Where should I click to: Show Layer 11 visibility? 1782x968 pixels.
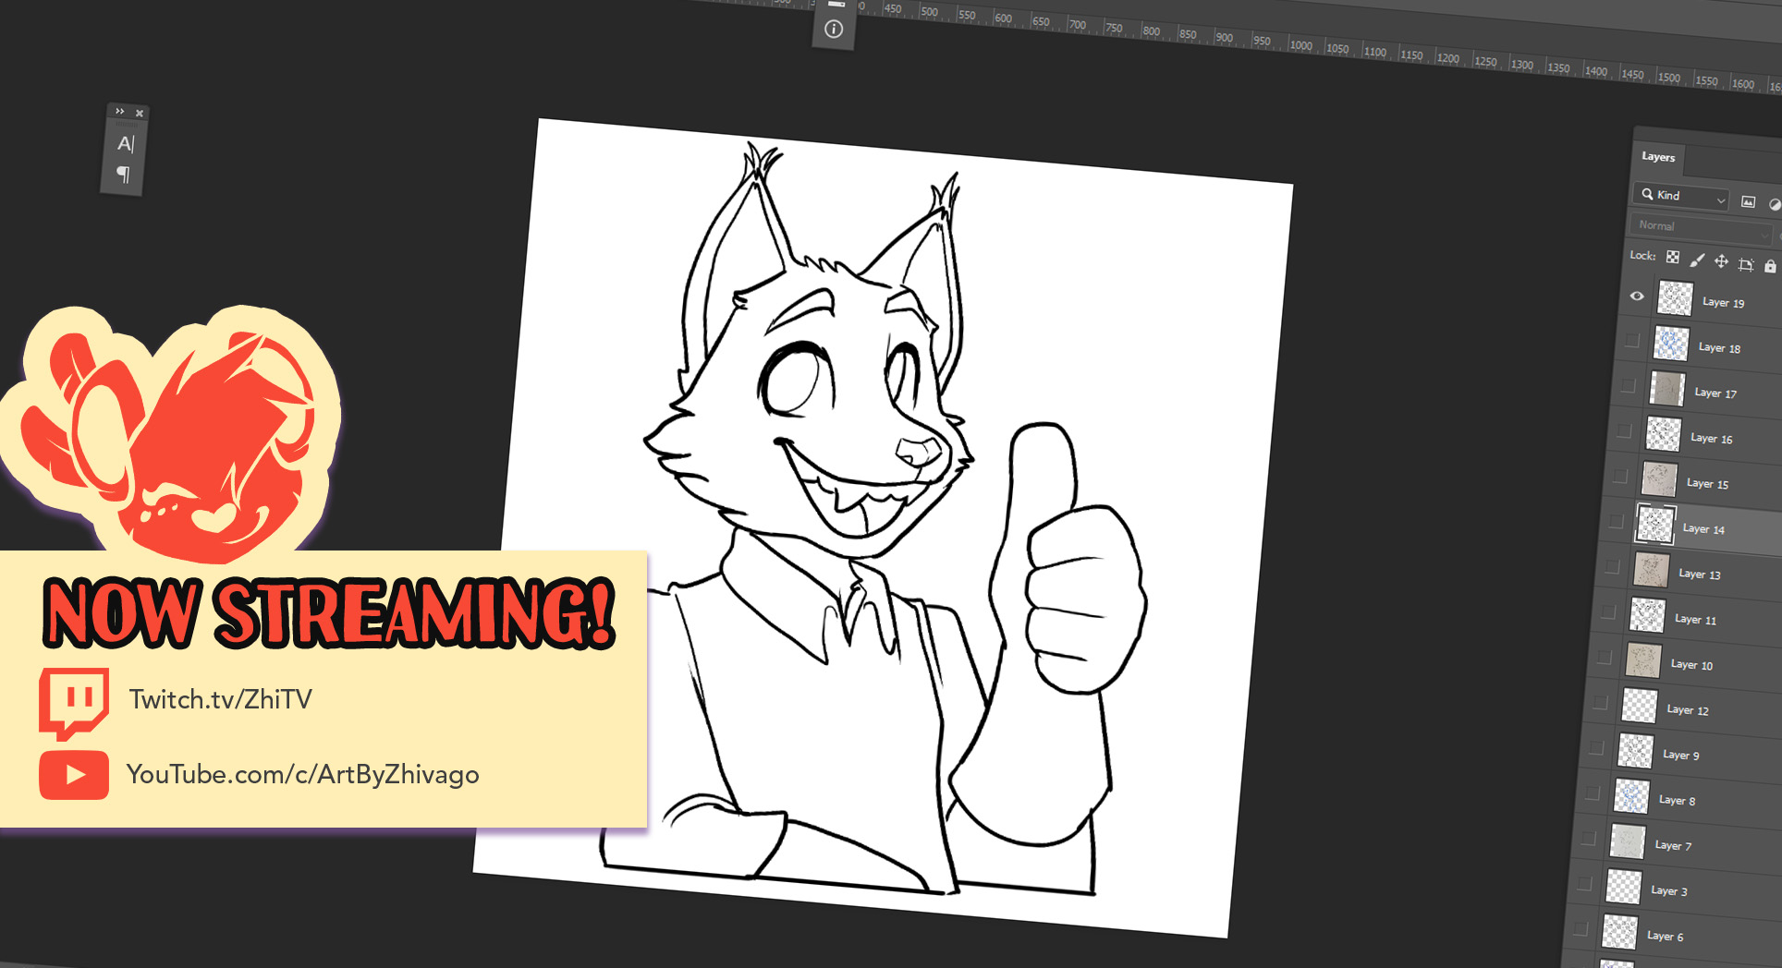point(1608,612)
